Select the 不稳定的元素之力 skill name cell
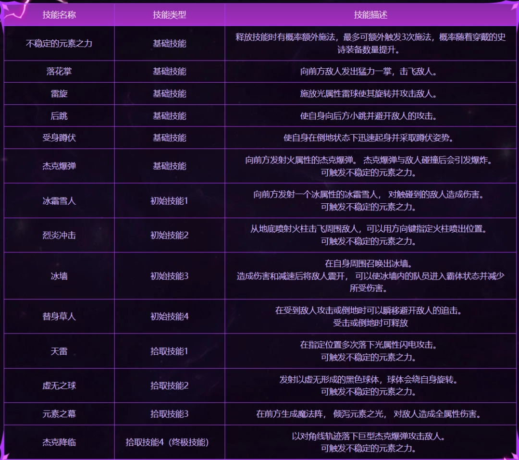This screenshot has height=460, width=519. 59,43
